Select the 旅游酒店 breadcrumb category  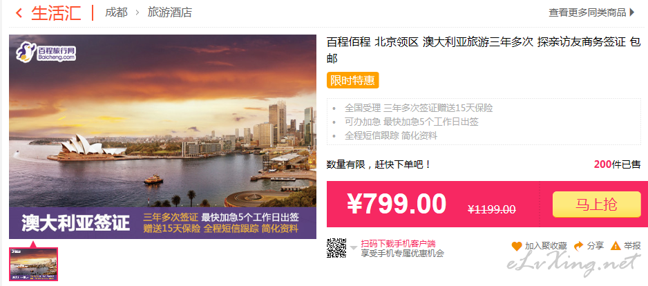click(170, 12)
